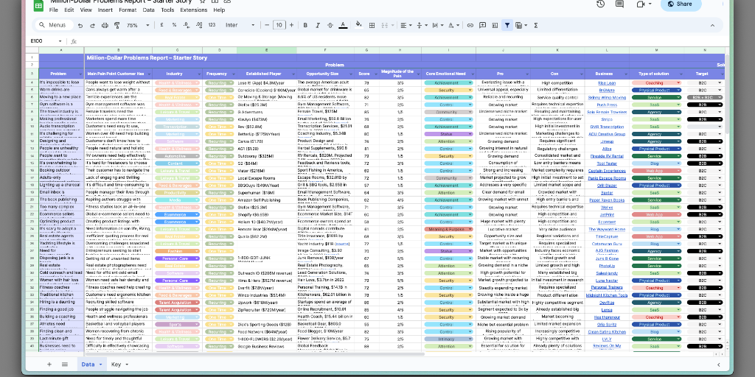The height and width of the screenshot is (377, 755).
Task: Click the Redo icon in the toolbar
Action: (92, 25)
